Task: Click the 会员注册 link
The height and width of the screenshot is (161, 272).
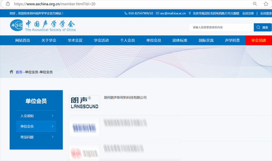Action: point(248,13)
